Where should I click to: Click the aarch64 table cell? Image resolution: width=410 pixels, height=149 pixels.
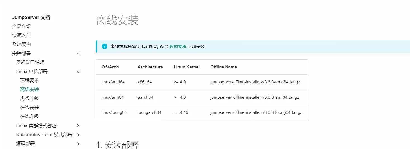(145, 97)
